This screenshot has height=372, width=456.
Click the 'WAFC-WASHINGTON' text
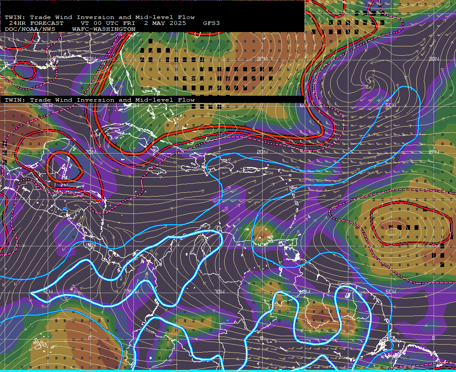pyautogui.click(x=104, y=29)
